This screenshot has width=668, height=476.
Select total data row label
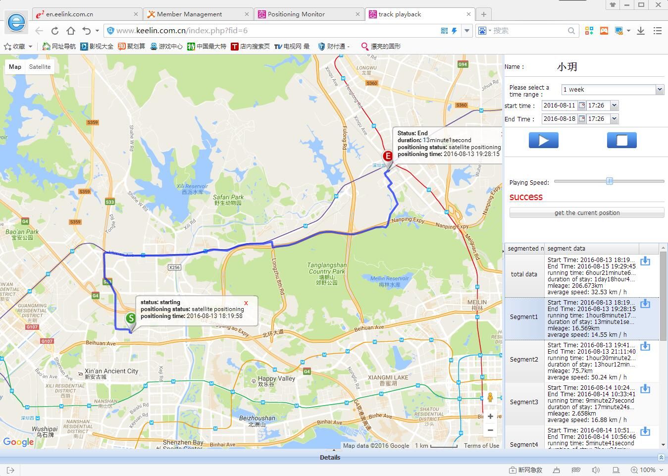pos(524,274)
